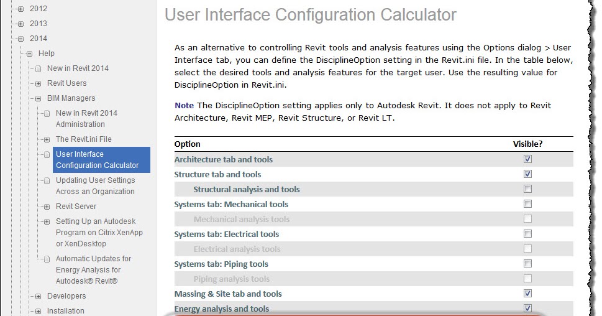This screenshot has width=602, height=316.
Task: Collapse the BIM Managers node
Action: [38, 98]
